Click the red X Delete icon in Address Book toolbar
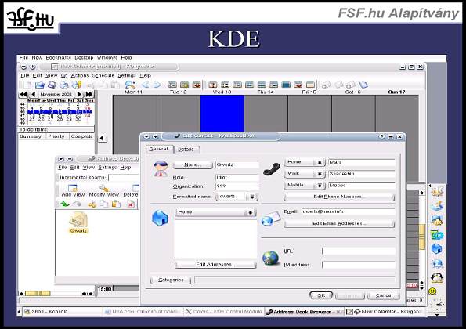 [x=131, y=204]
